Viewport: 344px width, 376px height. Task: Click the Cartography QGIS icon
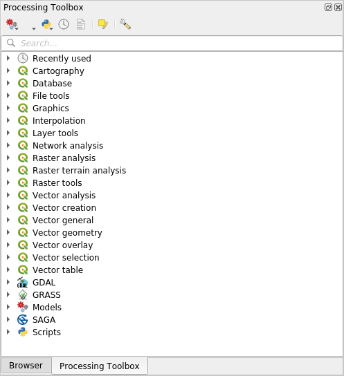click(23, 70)
